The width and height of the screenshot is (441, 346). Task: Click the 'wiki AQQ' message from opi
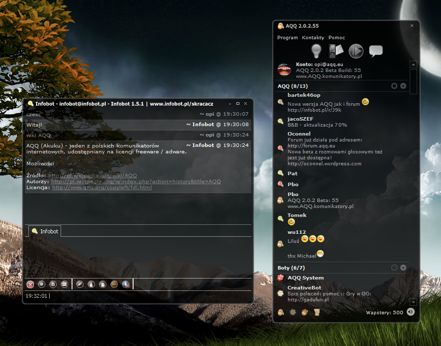click(38, 135)
